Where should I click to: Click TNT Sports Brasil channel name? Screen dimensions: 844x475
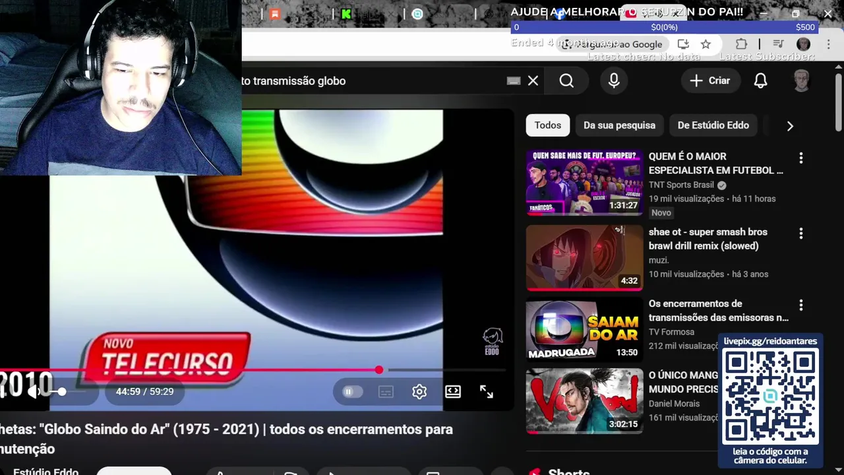point(681,185)
